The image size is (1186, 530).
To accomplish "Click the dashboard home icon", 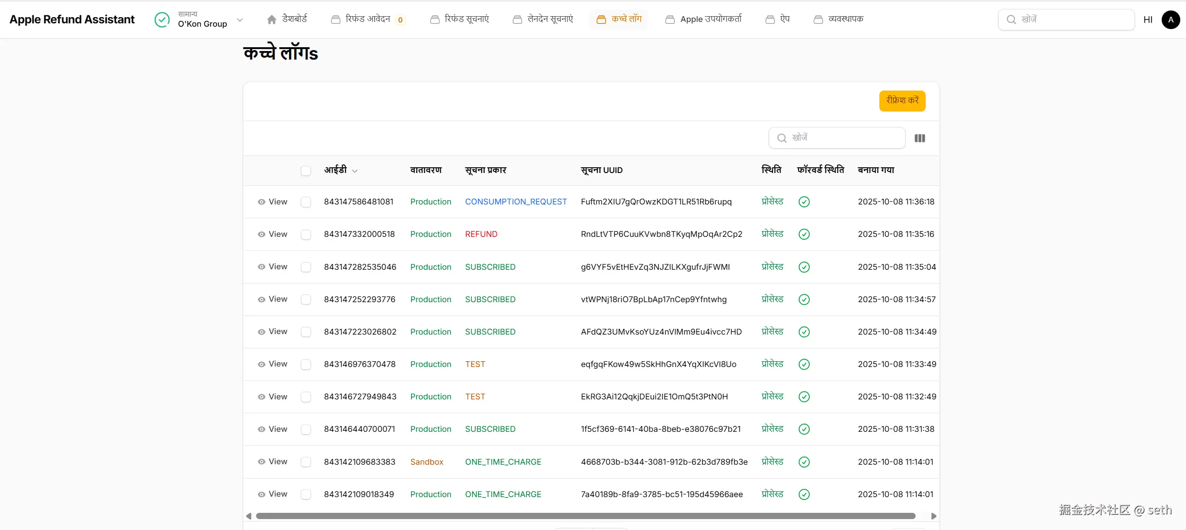I will (271, 20).
